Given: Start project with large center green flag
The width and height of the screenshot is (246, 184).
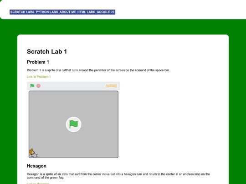Looking at the screenshot, I should pyautogui.click(x=74, y=124).
